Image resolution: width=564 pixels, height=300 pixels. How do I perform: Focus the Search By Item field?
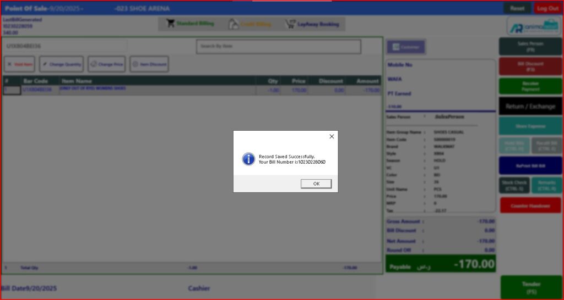(x=278, y=47)
